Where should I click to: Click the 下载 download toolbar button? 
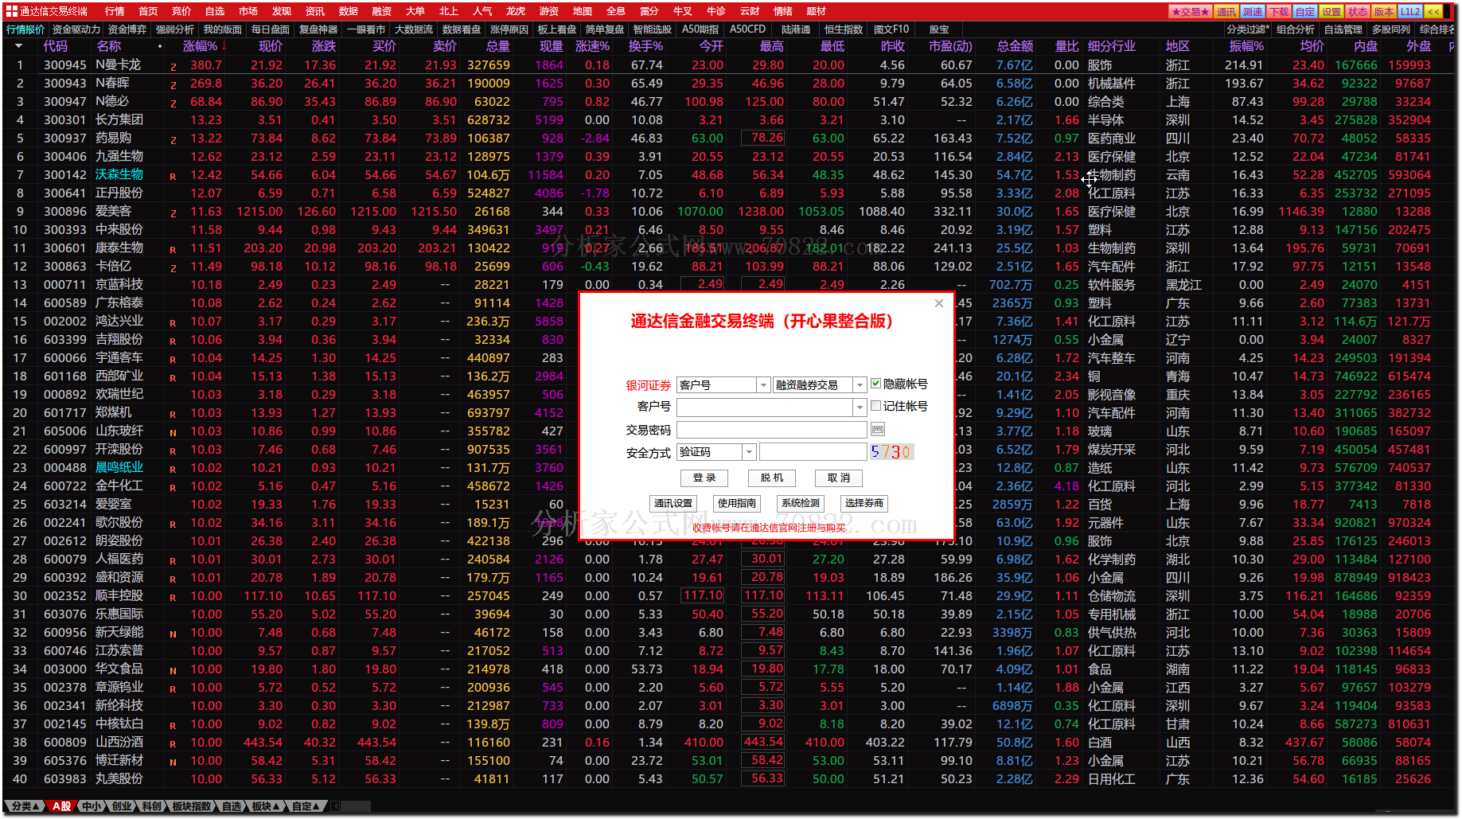point(1279,11)
